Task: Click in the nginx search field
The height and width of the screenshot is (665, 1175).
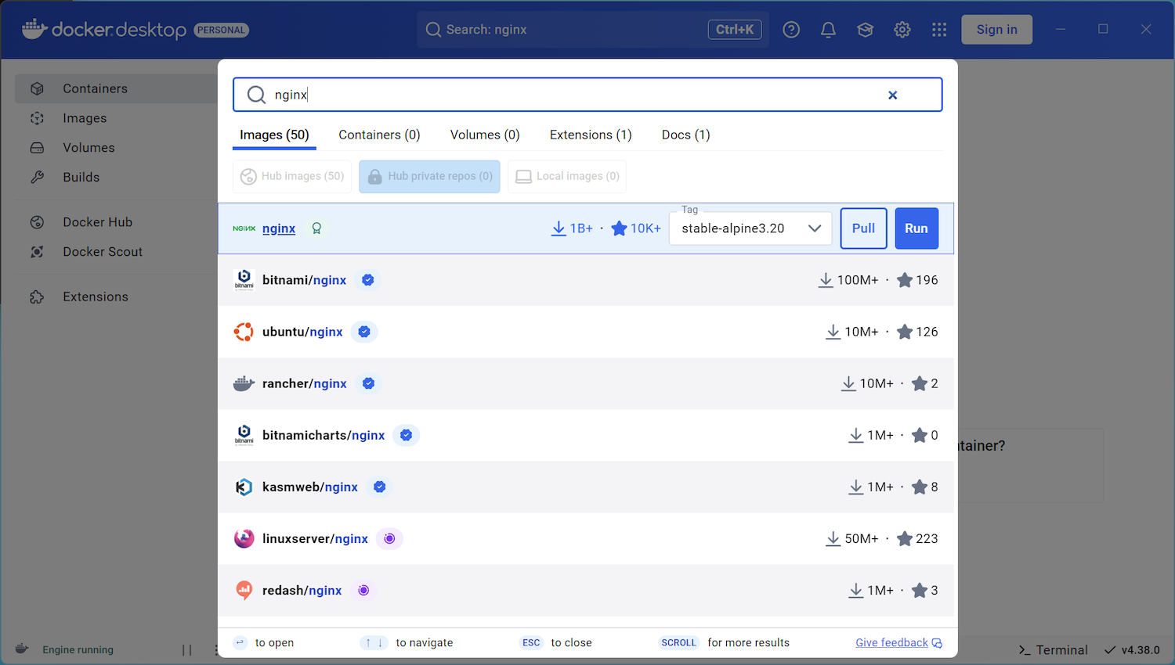Action: (x=587, y=95)
